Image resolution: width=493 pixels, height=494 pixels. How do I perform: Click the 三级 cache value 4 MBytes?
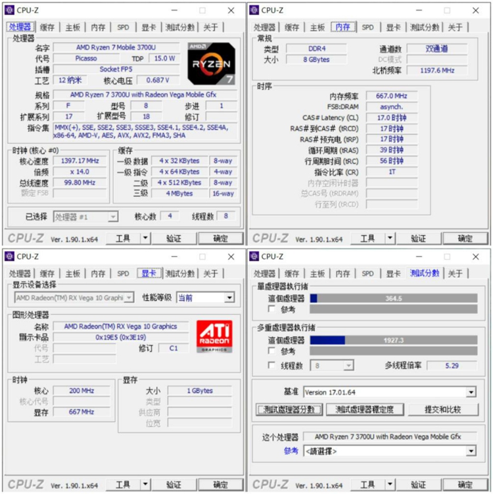[x=179, y=193]
